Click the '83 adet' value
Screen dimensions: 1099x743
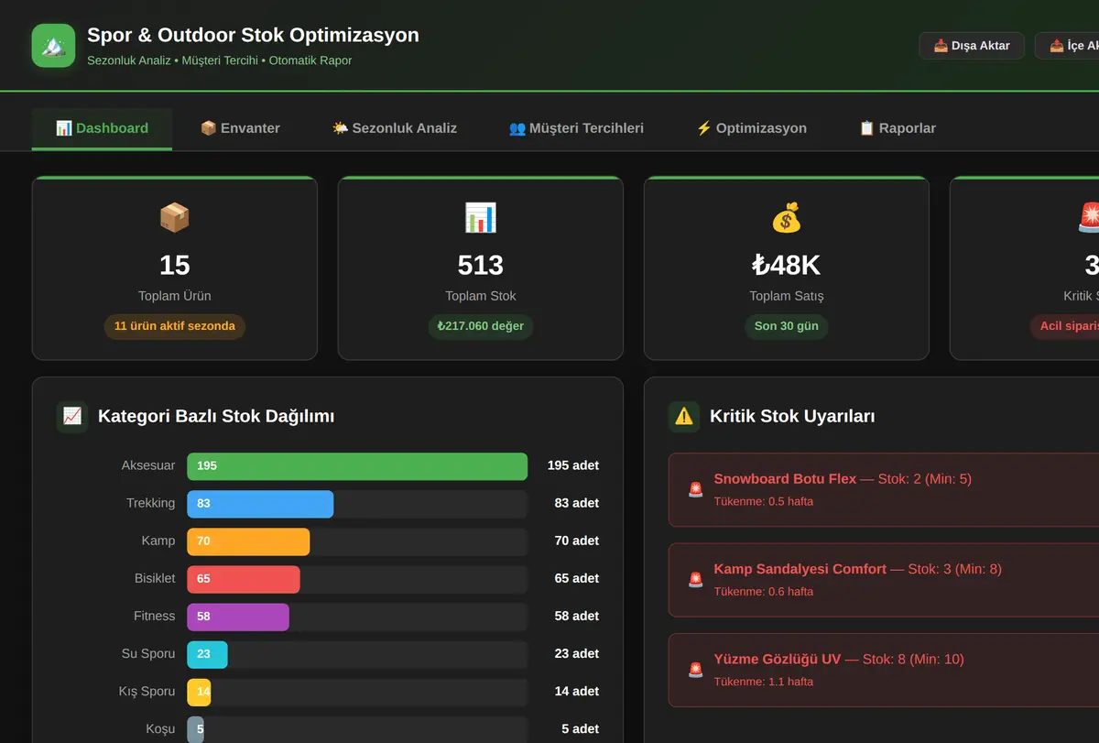coord(577,503)
